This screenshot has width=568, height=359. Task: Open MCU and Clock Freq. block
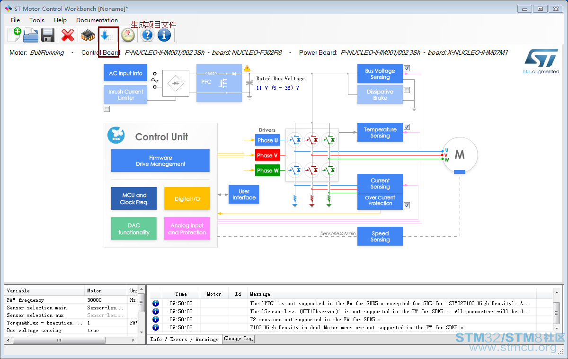pos(134,198)
